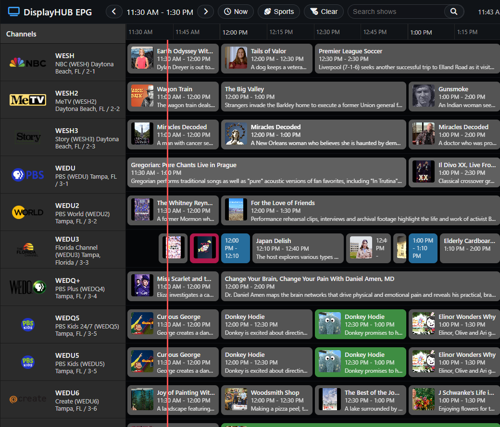Choose the World WEDU2 channel logo
Viewport: 500px width, 427px height.
28,212
